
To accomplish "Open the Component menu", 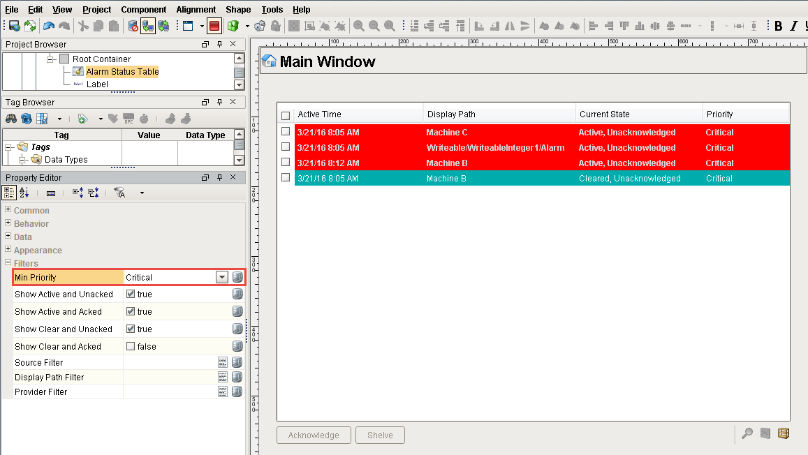I will 143,9.
